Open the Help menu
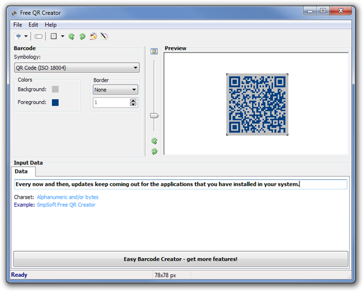364x292 pixels. (51, 25)
